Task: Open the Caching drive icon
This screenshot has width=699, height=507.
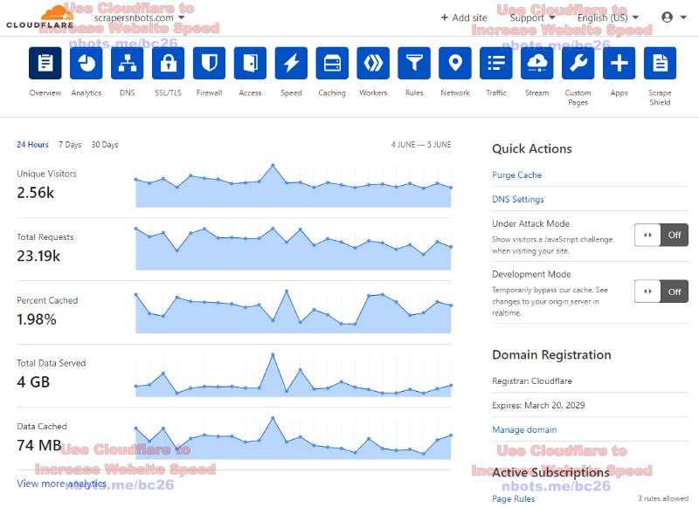Action: (332, 63)
